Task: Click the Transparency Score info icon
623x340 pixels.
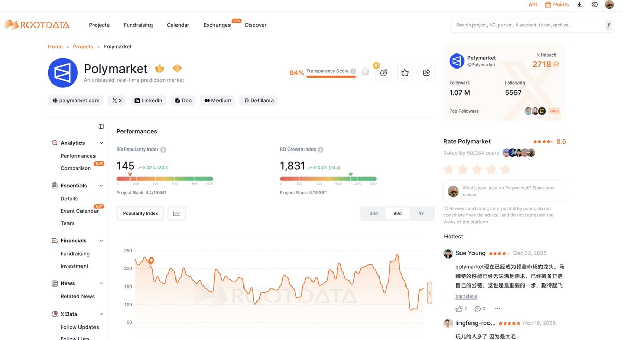Action: 353,71
